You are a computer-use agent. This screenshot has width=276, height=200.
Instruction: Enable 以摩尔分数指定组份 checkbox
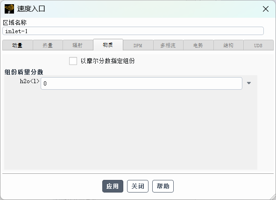pyautogui.click(x=73, y=61)
